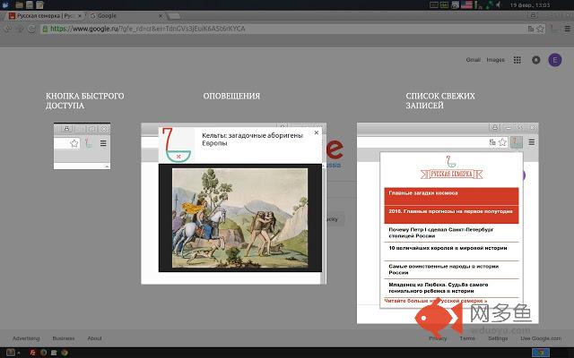This screenshot has width=574, height=358.
Task: Click the bookmark star in the quick access preview
Action: tap(74, 143)
